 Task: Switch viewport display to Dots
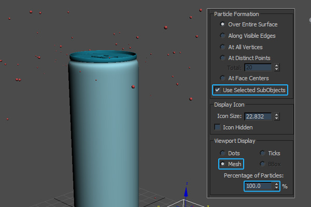(x=223, y=153)
